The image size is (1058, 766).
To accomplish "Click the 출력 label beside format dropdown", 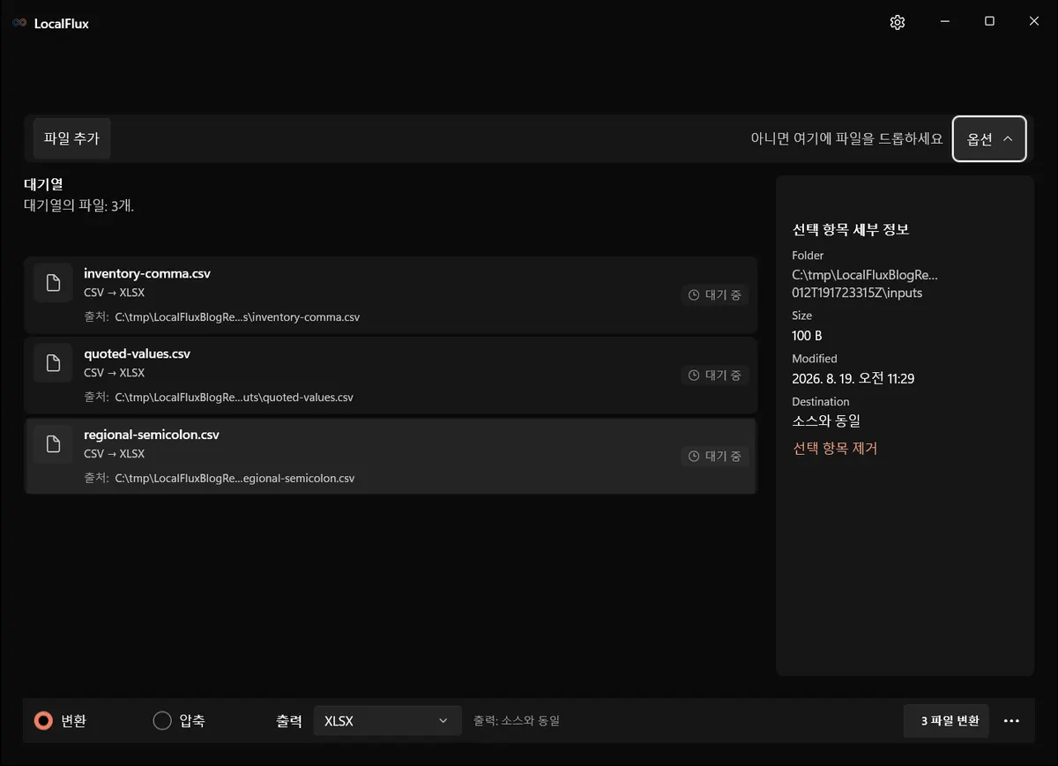I will tap(289, 721).
